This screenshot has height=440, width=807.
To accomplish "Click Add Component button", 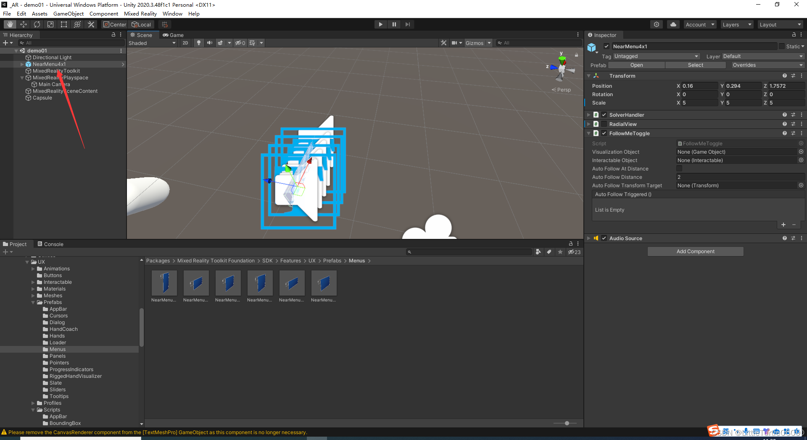I will [696, 251].
